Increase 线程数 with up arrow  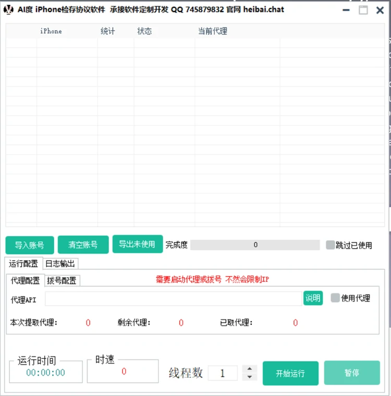pyautogui.click(x=250, y=369)
